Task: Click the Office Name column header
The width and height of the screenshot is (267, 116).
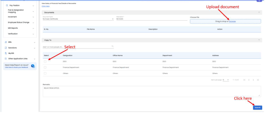Action: tap(118, 55)
